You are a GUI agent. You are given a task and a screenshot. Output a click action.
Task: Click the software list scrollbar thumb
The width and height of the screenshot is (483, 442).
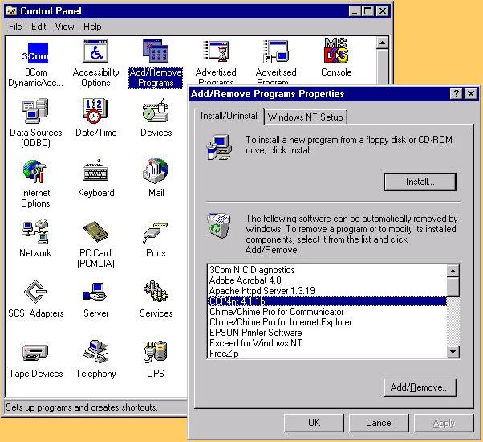[453, 287]
